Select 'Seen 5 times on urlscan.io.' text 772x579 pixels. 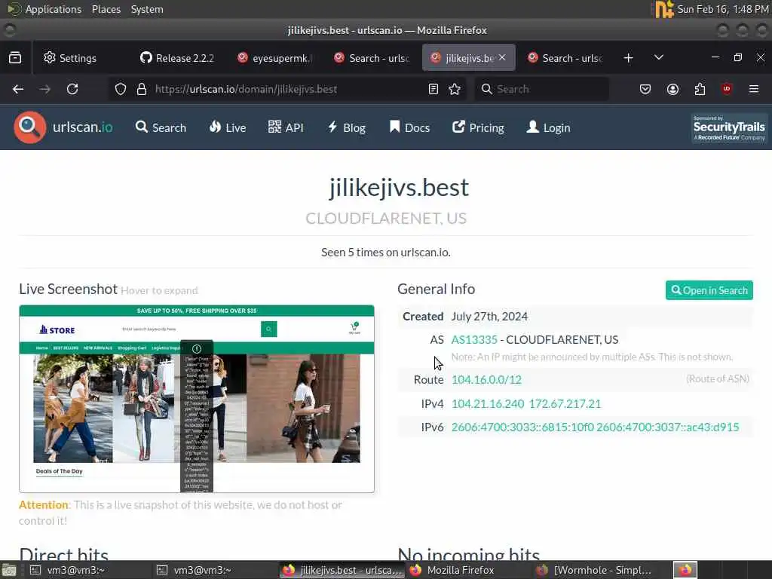point(385,252)
